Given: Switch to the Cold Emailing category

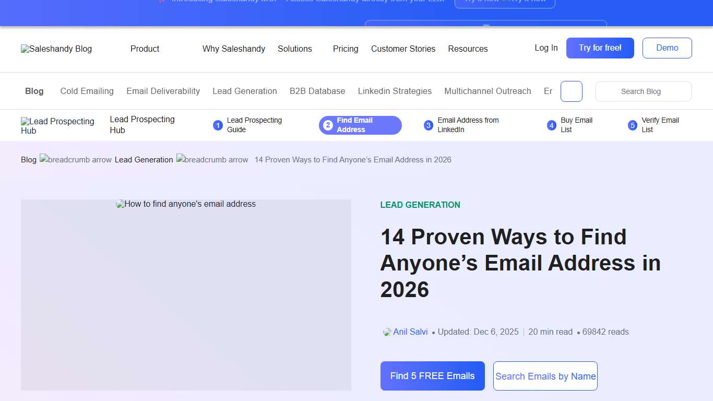Looking at the screenshot, I should tap(87, 91).
